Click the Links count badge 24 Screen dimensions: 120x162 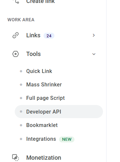pyautogui.click(x=49, y=36)
